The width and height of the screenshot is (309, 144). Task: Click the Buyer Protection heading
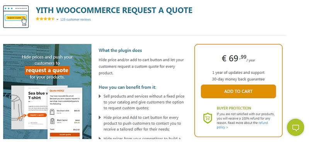(x=231, y=108)
